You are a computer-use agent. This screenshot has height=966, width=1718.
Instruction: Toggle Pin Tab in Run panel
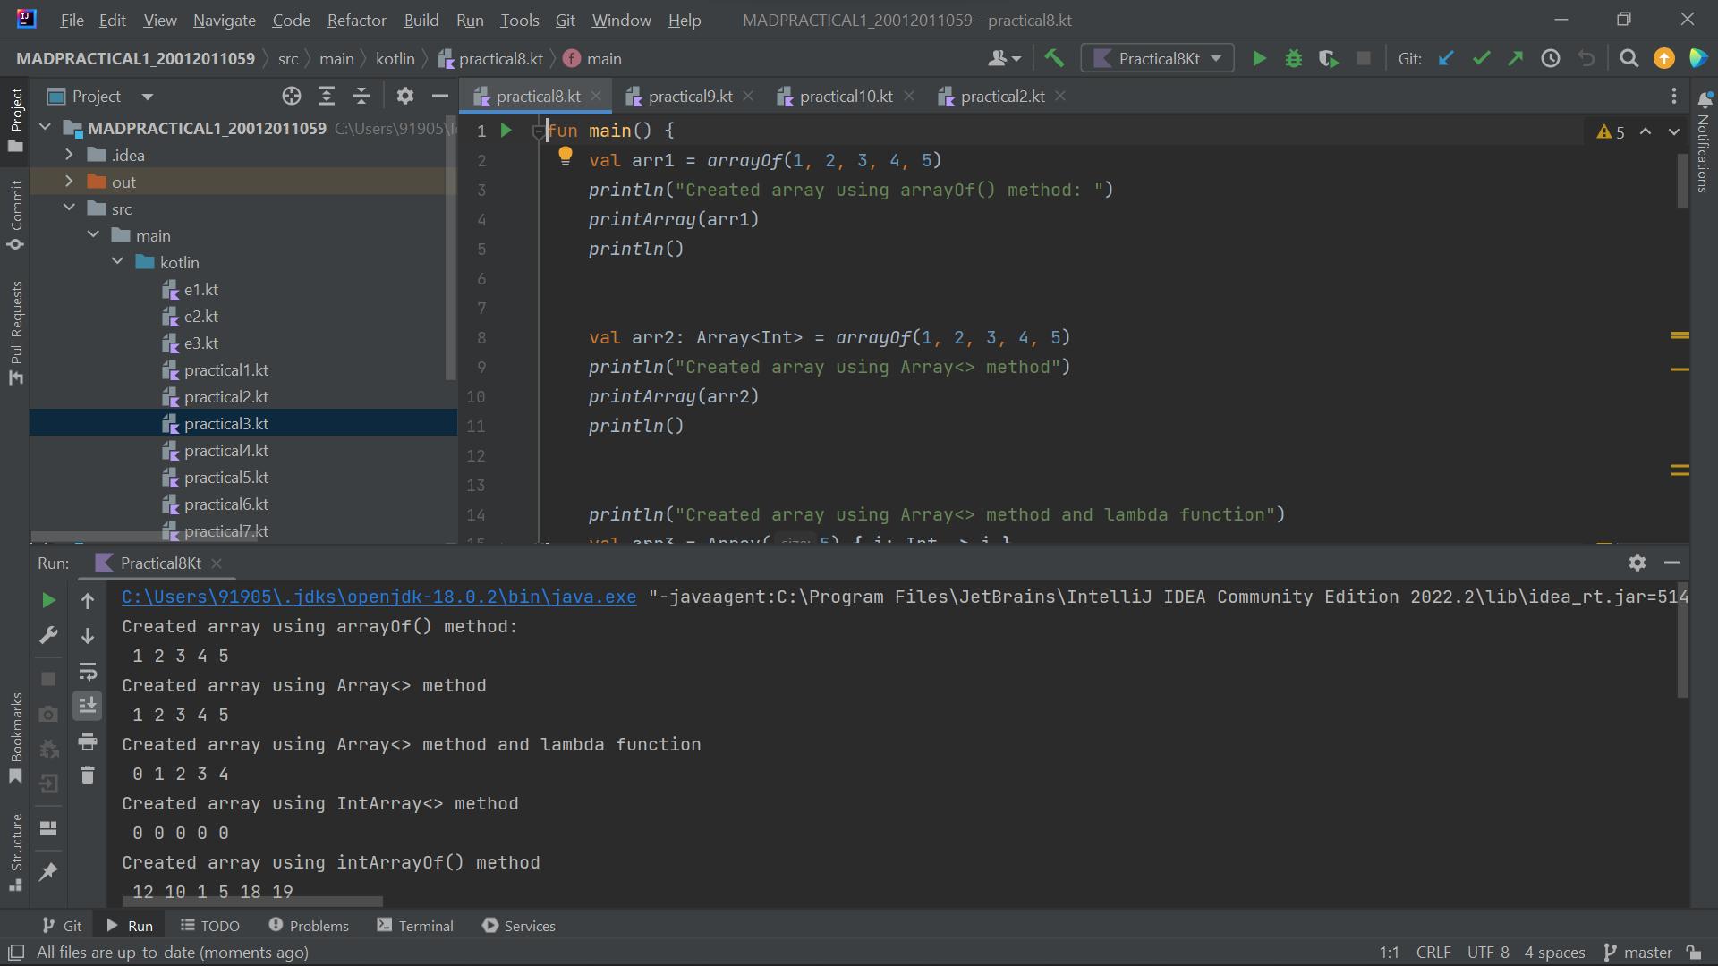(x=48, y=871)
